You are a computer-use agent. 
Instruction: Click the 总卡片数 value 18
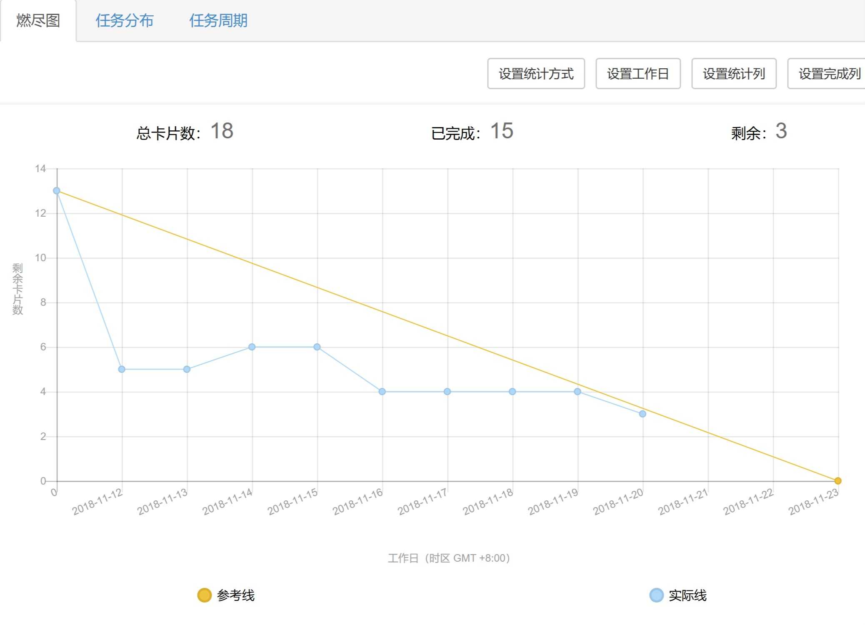point(222,131)
